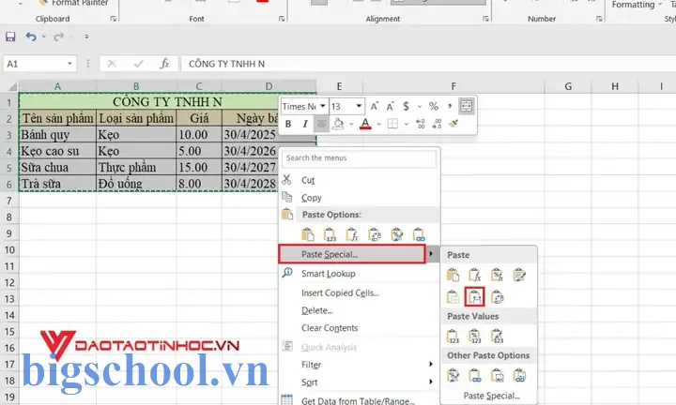Open the Font group dialog launcher
Viewport: 676px width, 405px height.
pos(282,19)
